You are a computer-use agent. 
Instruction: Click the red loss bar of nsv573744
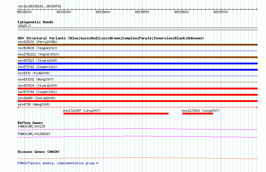[137, 95]
